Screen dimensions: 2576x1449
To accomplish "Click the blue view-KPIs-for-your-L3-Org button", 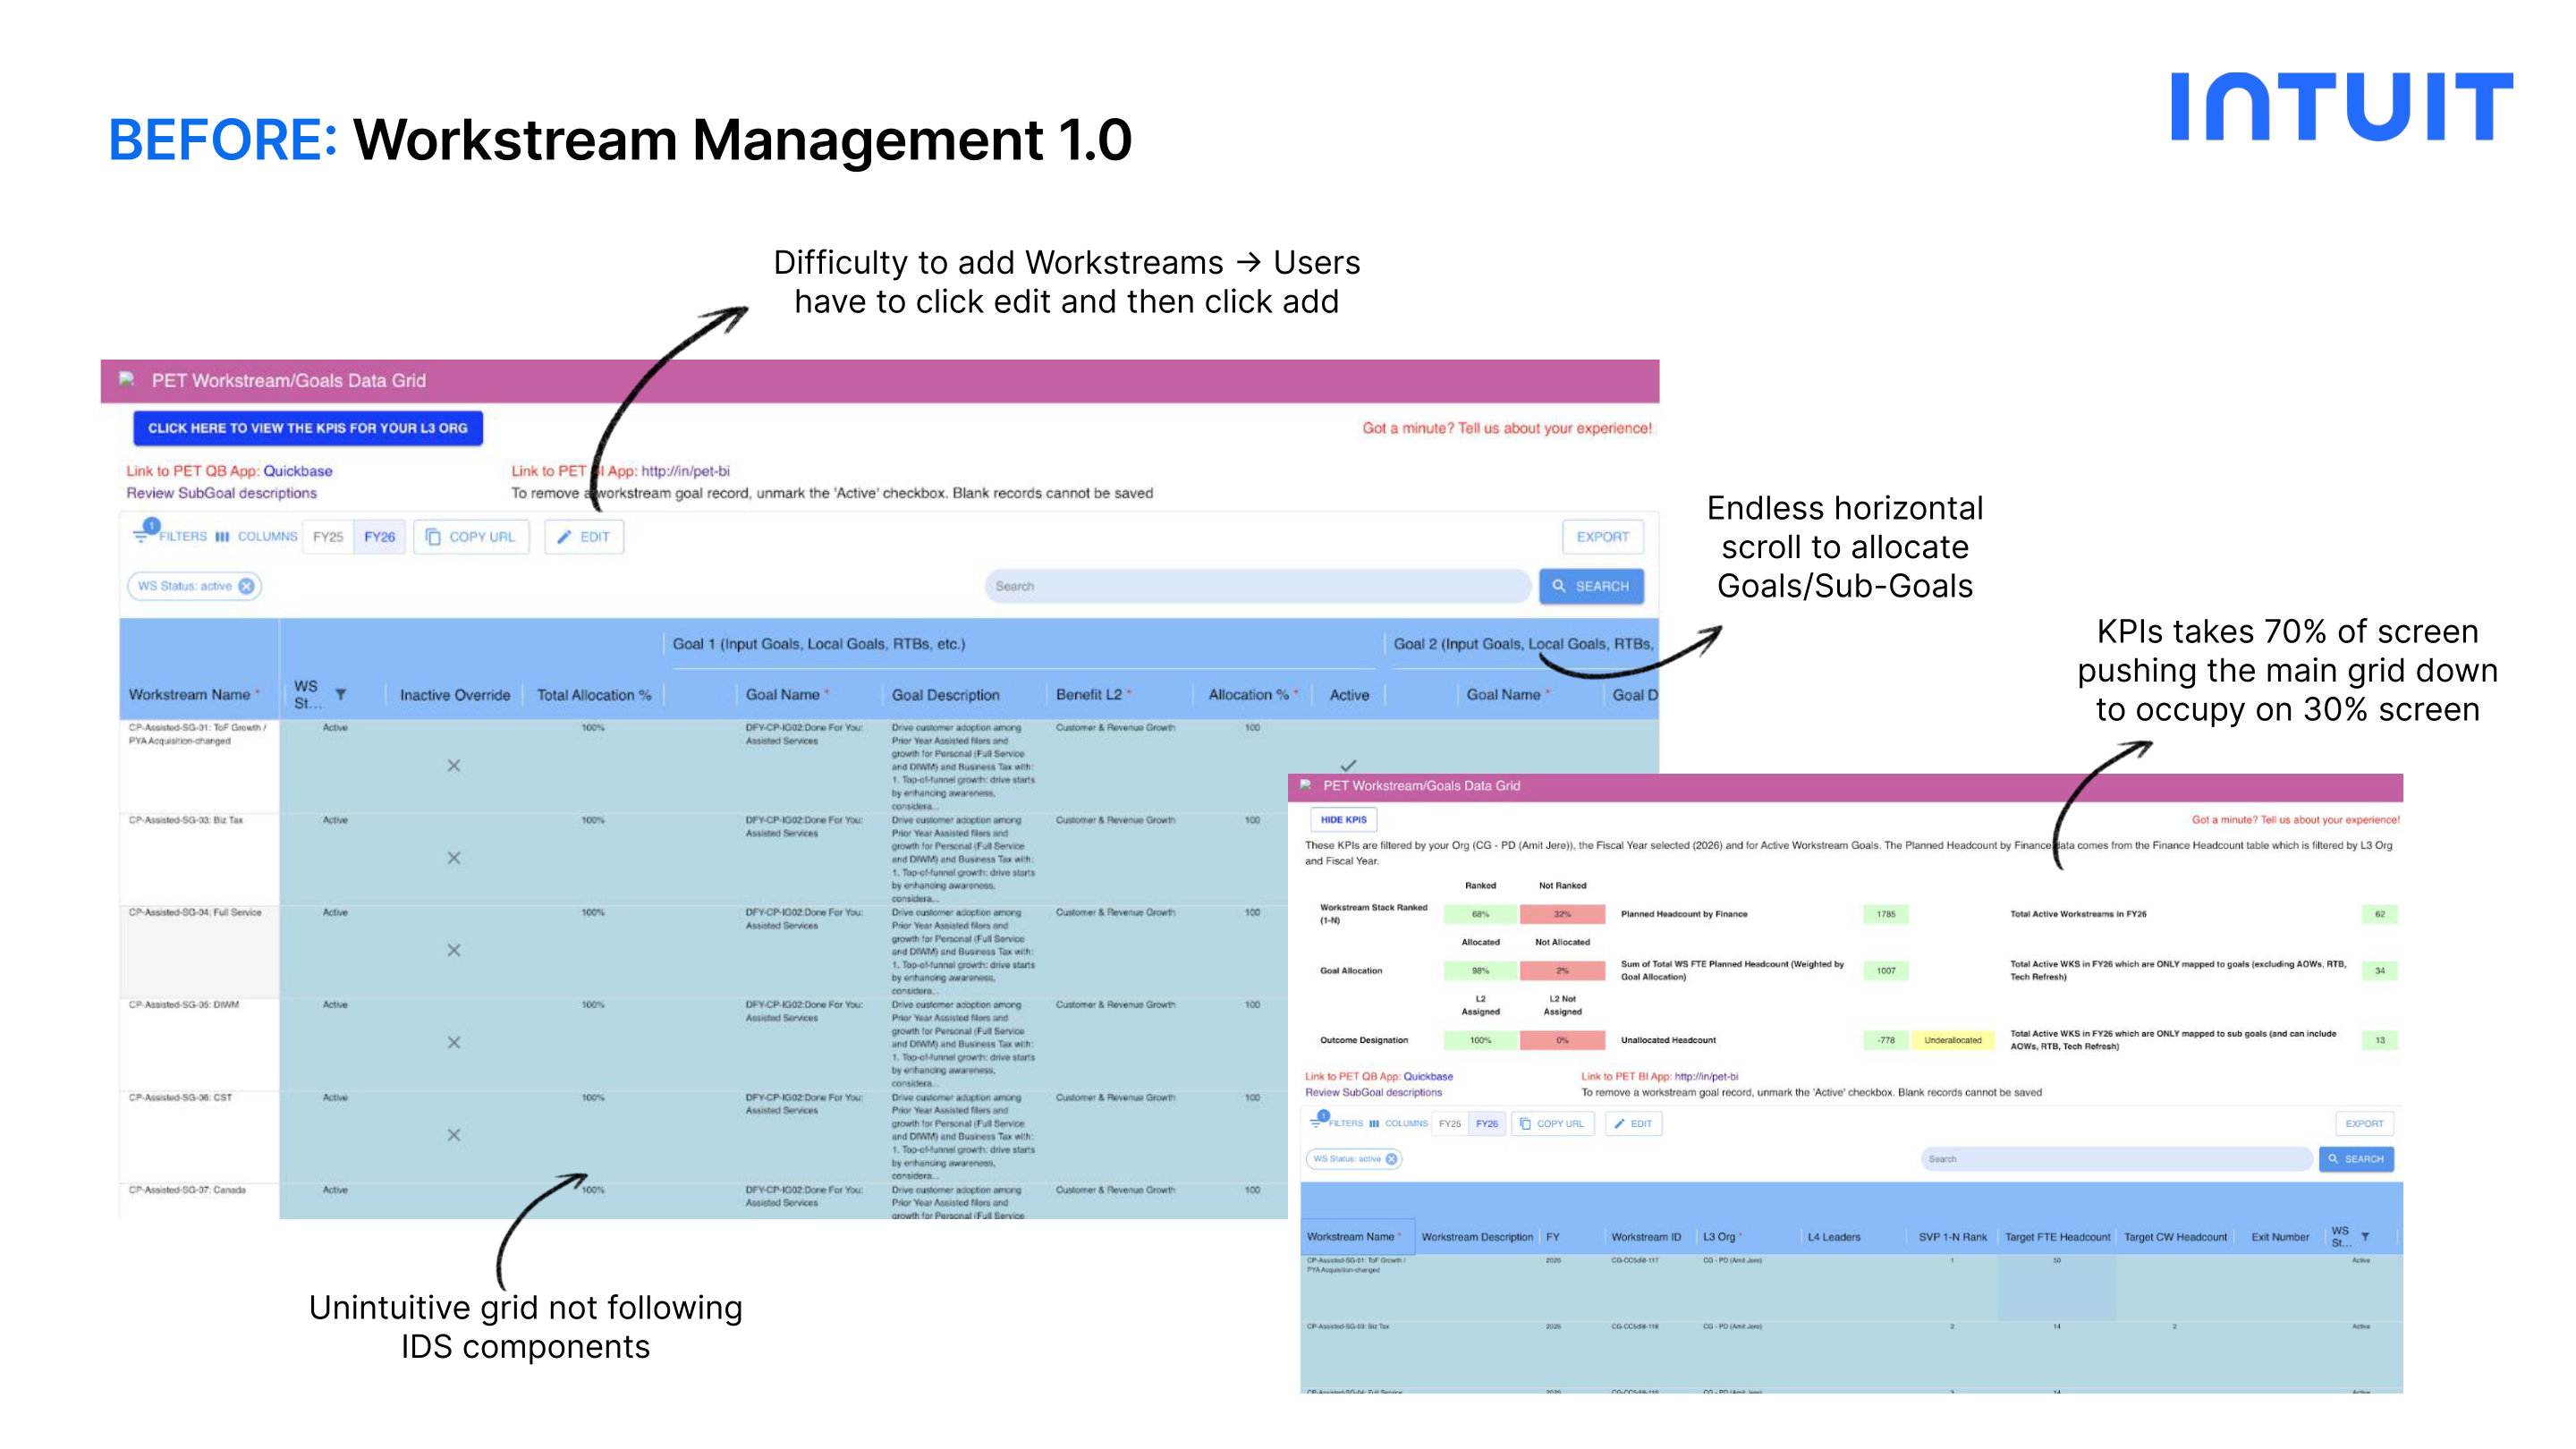I will tap(308, 428).
